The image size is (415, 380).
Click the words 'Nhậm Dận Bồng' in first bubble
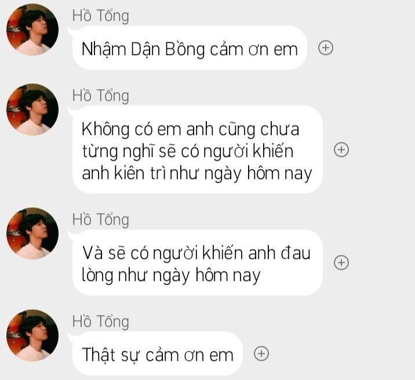point(143,50)
